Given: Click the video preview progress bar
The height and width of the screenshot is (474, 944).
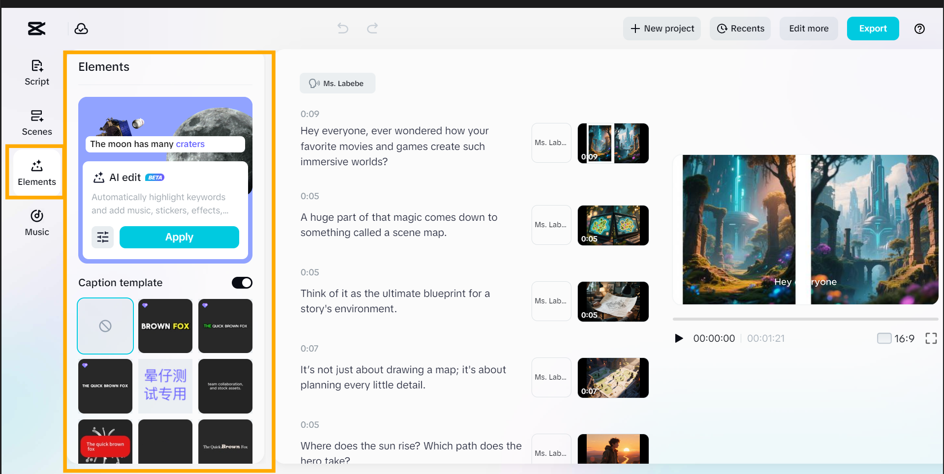Looking at the screenshot, I should pos(805,319).
